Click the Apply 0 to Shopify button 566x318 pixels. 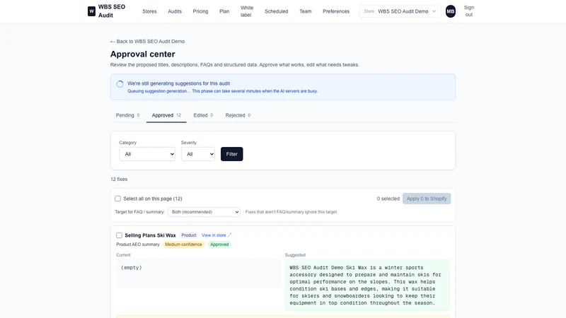click(427, 199)
